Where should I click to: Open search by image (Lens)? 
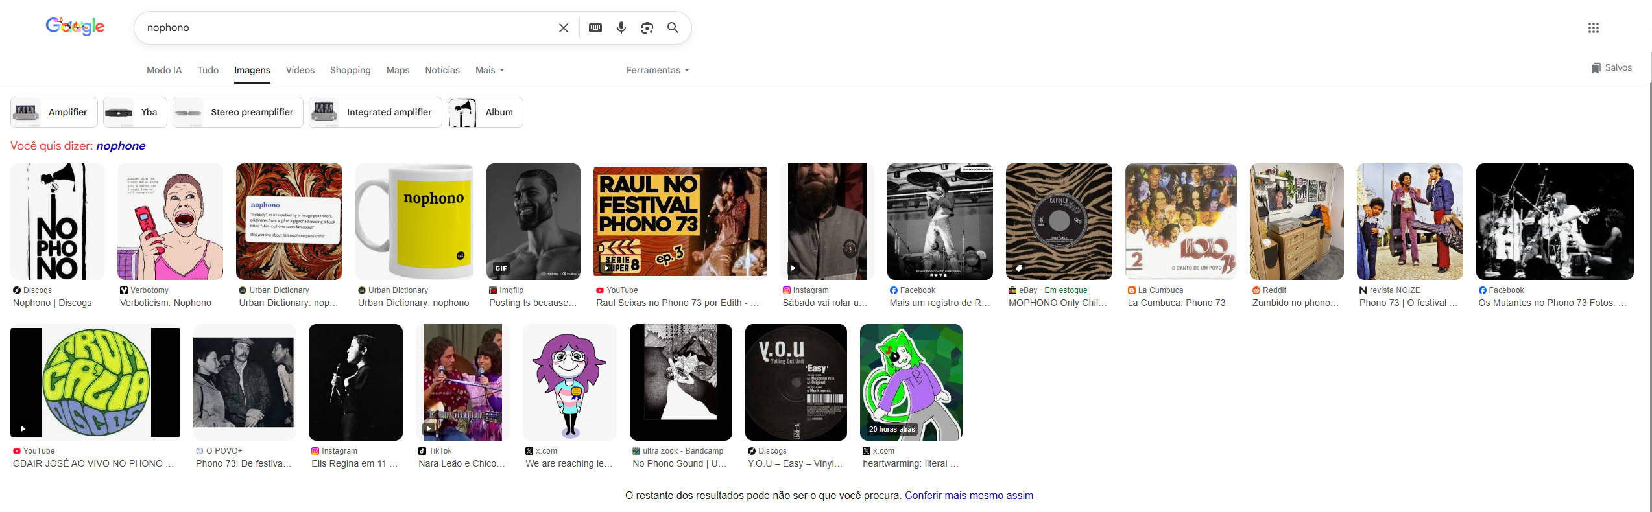(x=647, y=28)
